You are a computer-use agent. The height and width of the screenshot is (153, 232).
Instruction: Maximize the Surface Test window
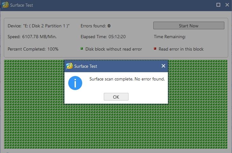pos(218,5)
